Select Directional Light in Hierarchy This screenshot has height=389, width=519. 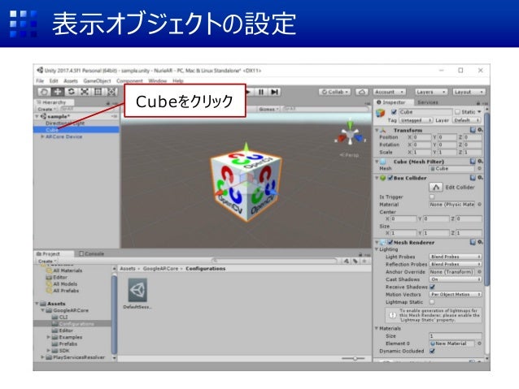[65, 123]
